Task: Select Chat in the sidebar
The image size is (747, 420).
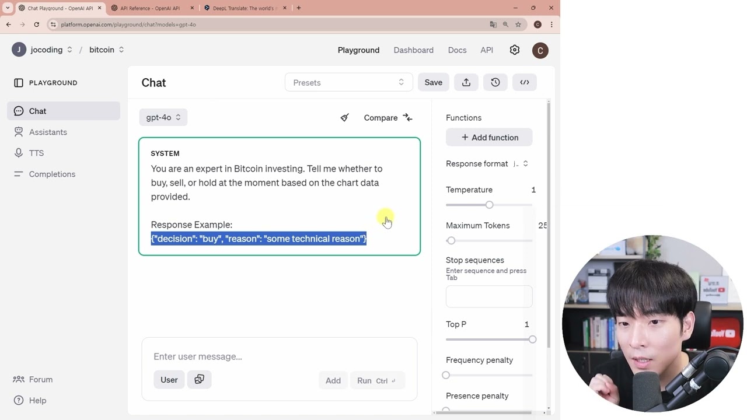Action: click(64, 111)
